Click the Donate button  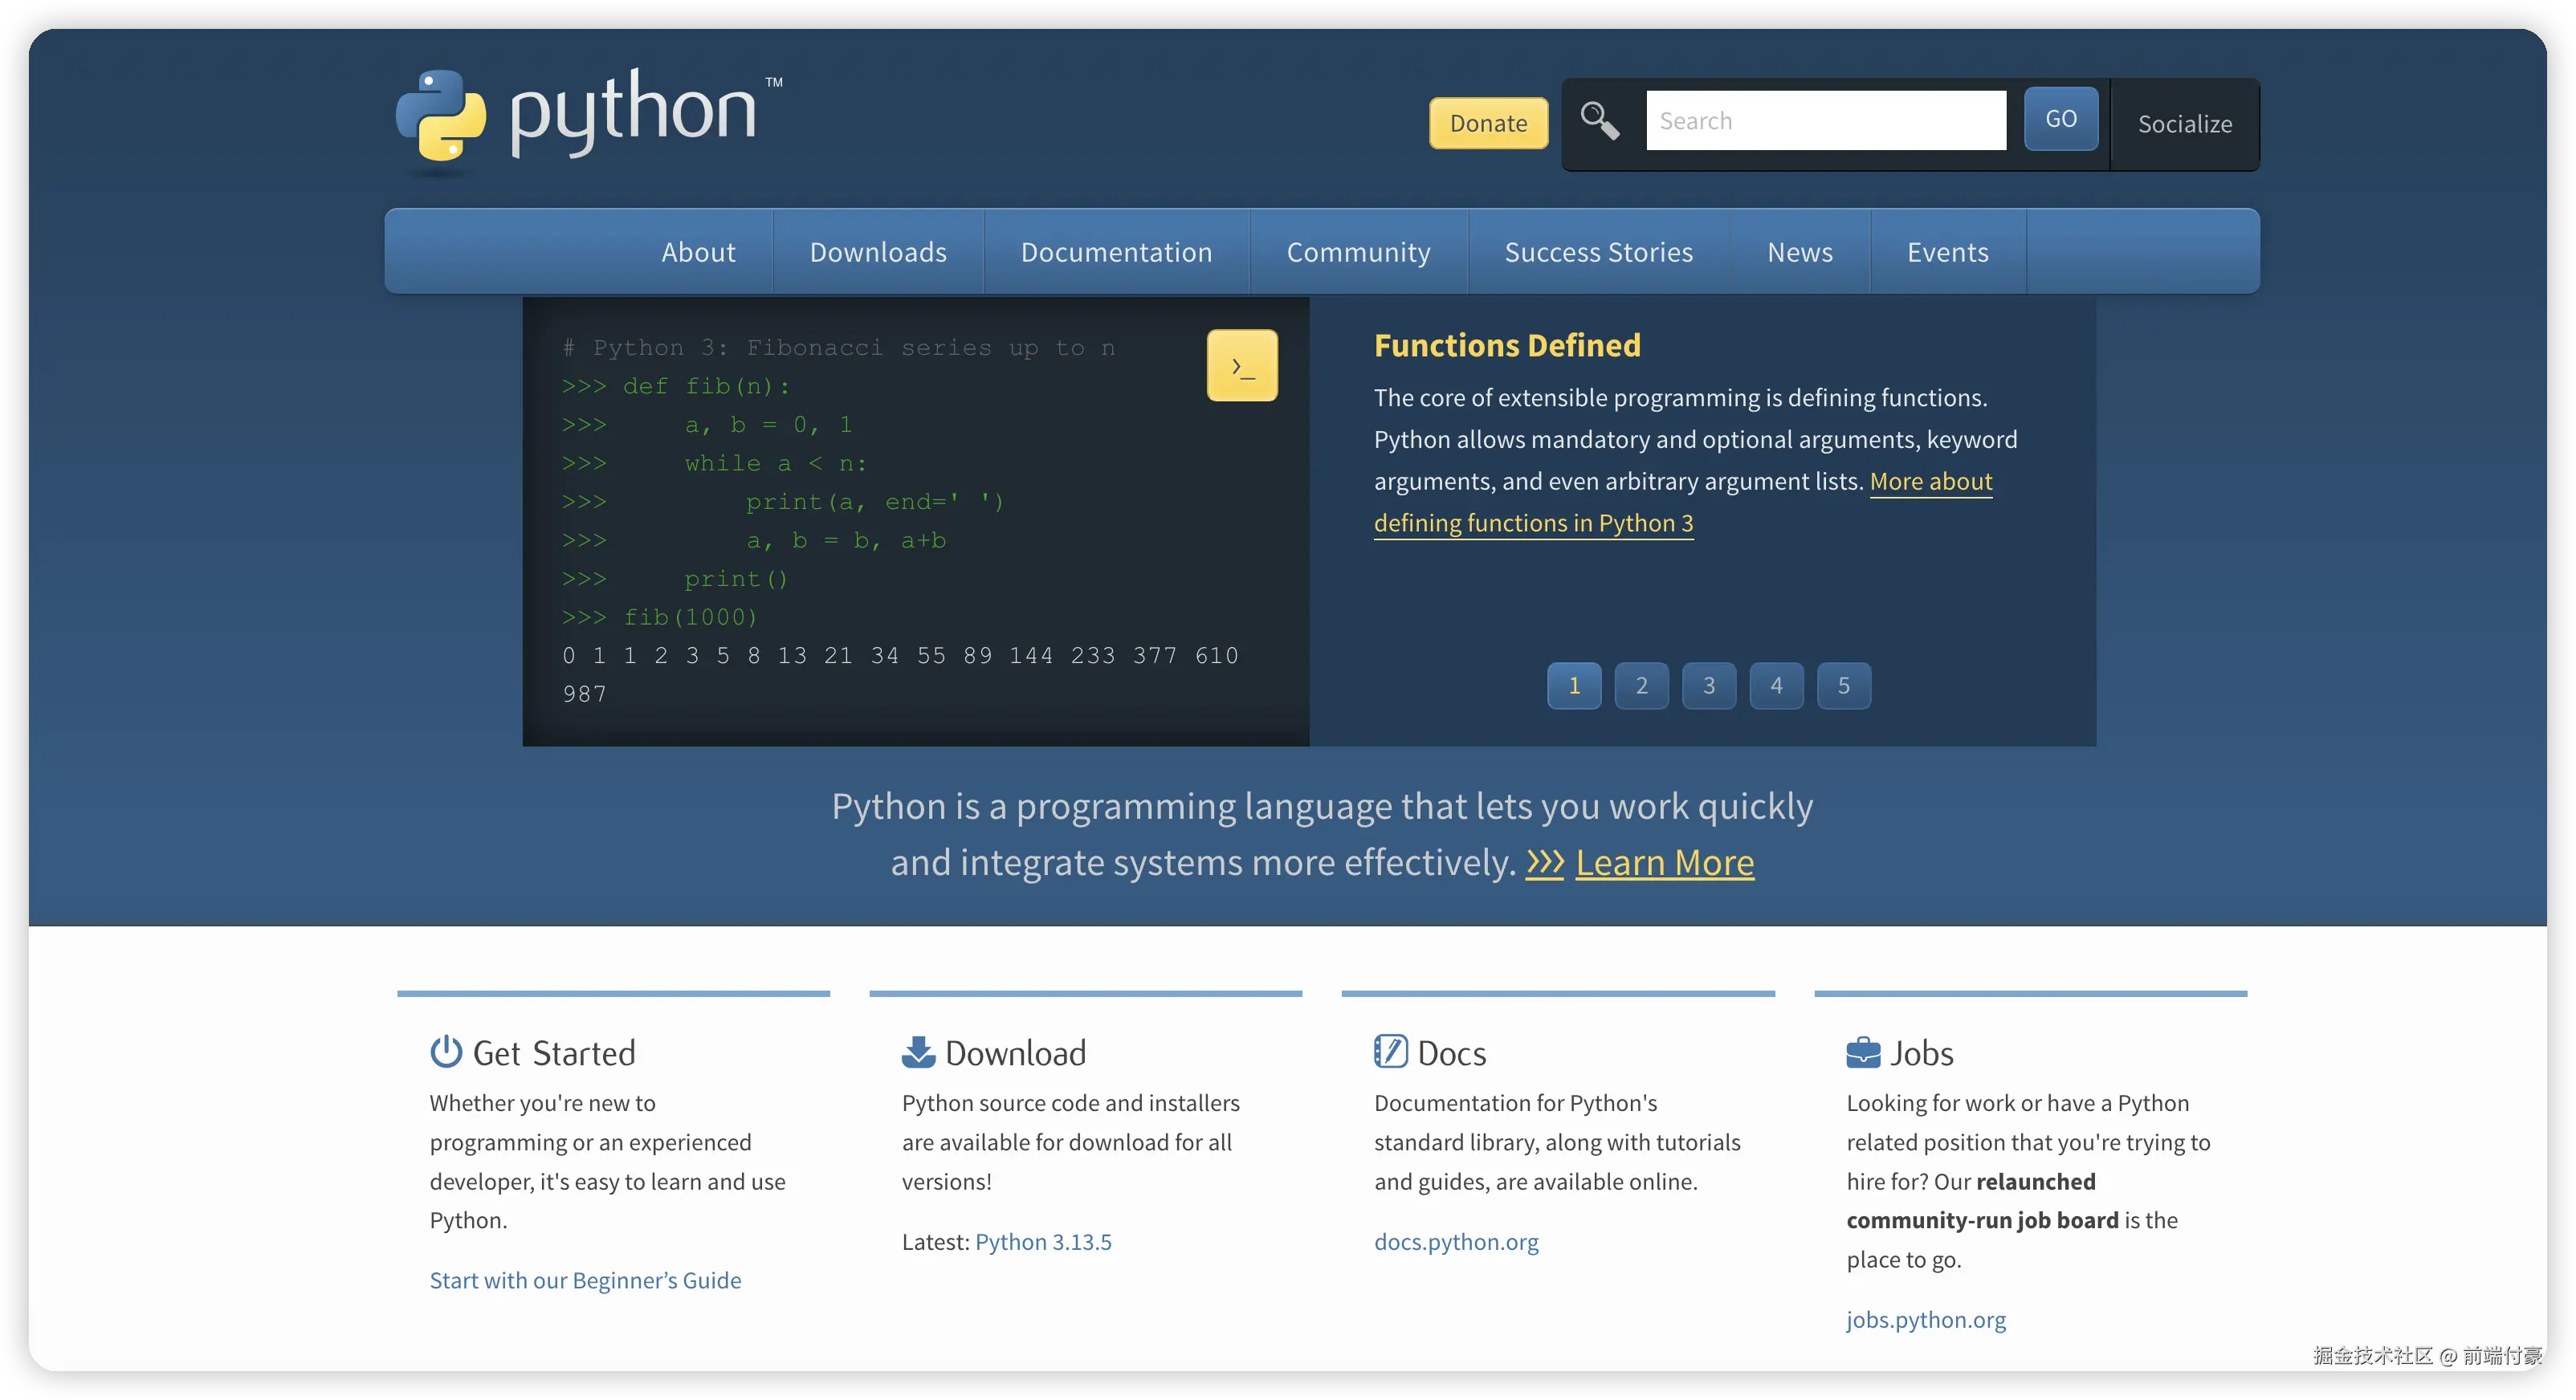click(1487, 123)
